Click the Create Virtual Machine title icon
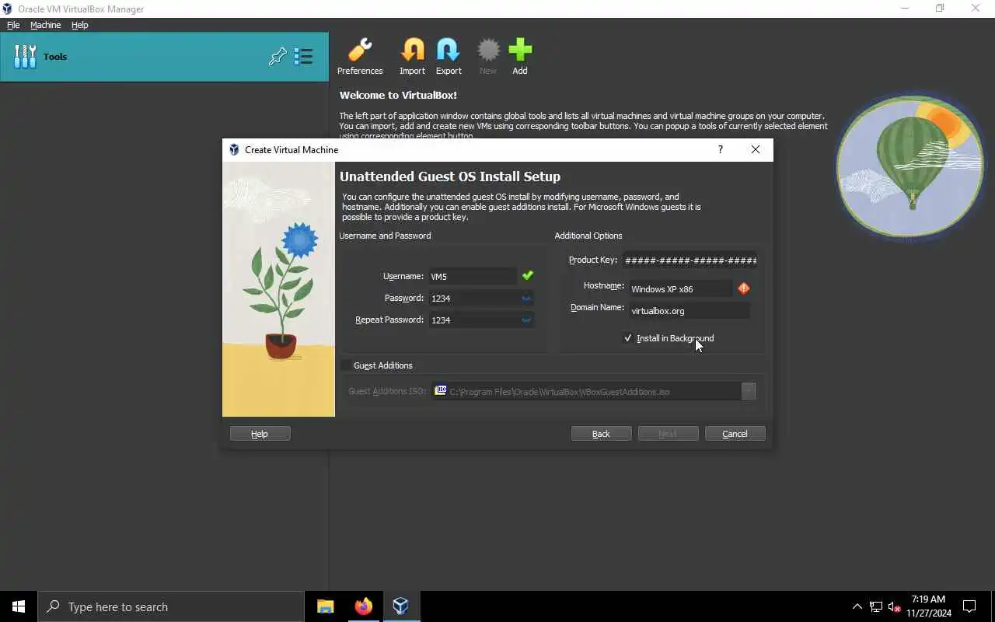 coord(234,150)
